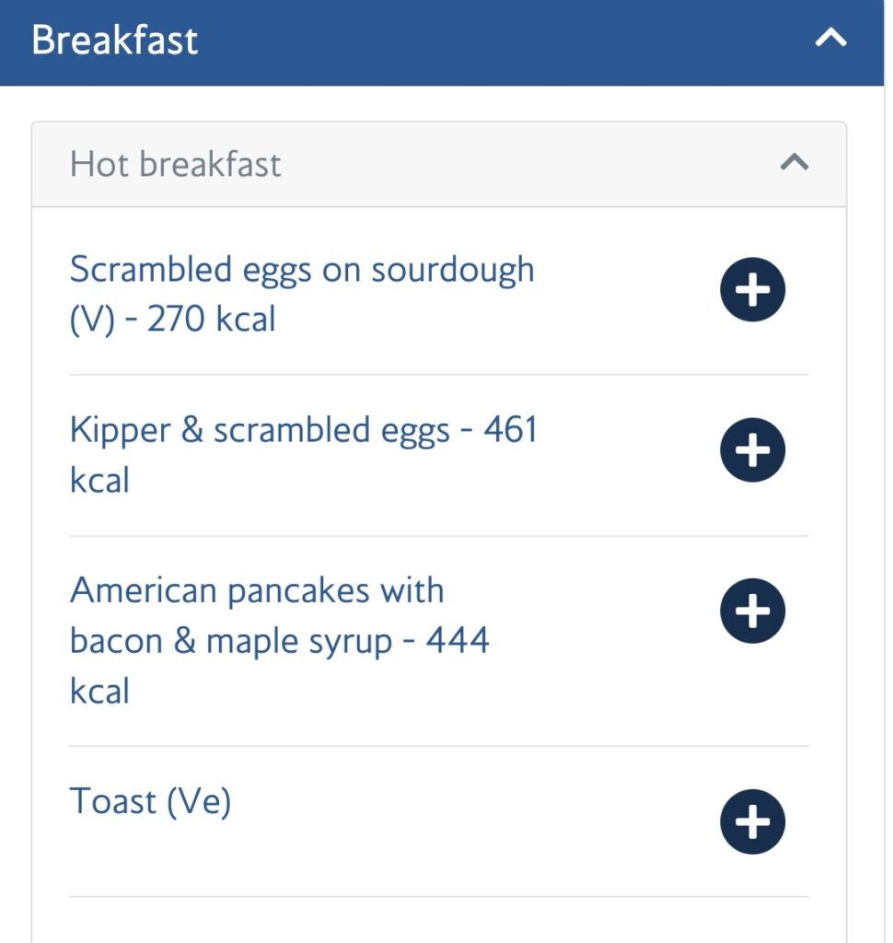Add Kipper & scrambled eggs with plus icon

click(x=752, y=449)
